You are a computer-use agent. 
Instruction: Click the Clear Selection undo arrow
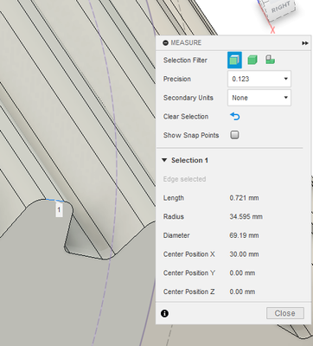point(235,117)
